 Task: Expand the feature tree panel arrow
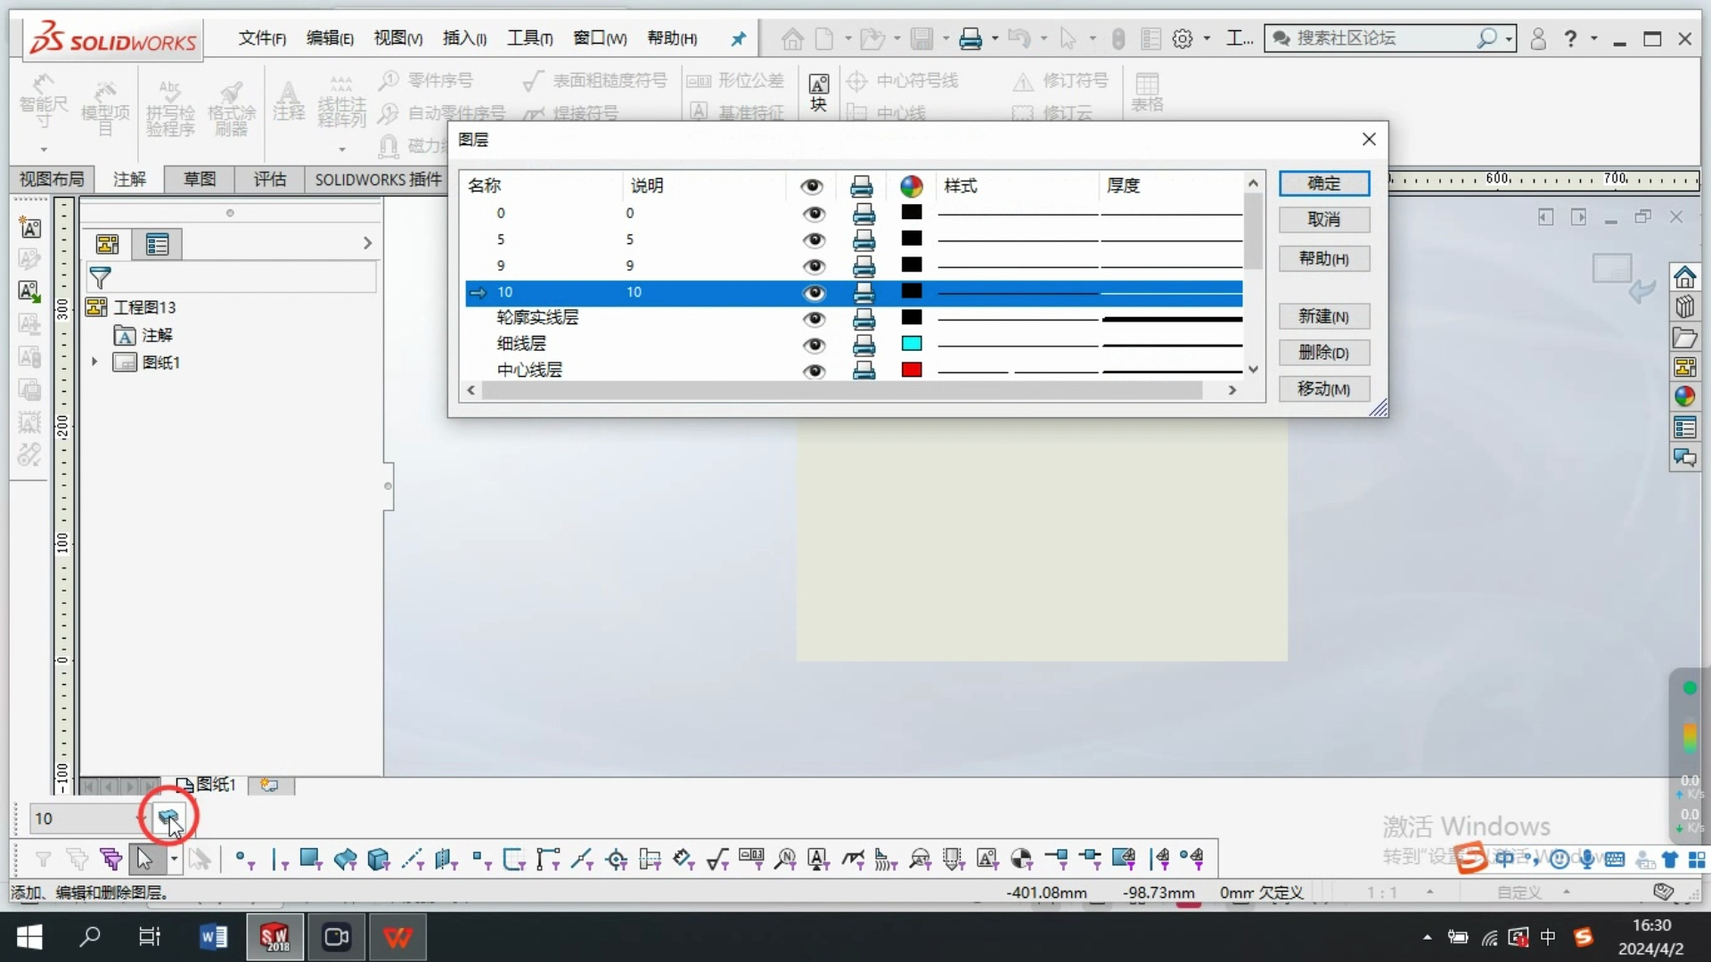[x=367, y=243]
